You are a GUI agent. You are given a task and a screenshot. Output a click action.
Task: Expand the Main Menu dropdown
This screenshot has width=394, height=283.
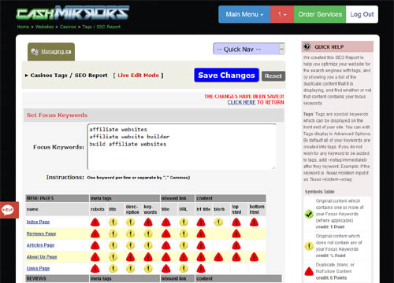244,14
